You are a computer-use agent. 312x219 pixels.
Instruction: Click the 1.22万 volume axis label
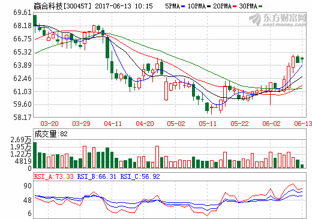[x=21, y=154]
